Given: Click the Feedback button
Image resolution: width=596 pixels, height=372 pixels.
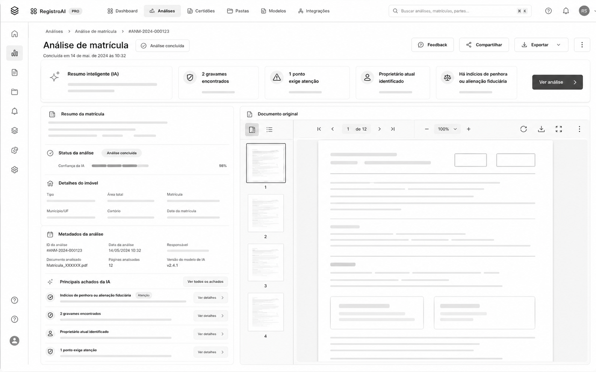Looking at the screenshot, I should point(433,45).
